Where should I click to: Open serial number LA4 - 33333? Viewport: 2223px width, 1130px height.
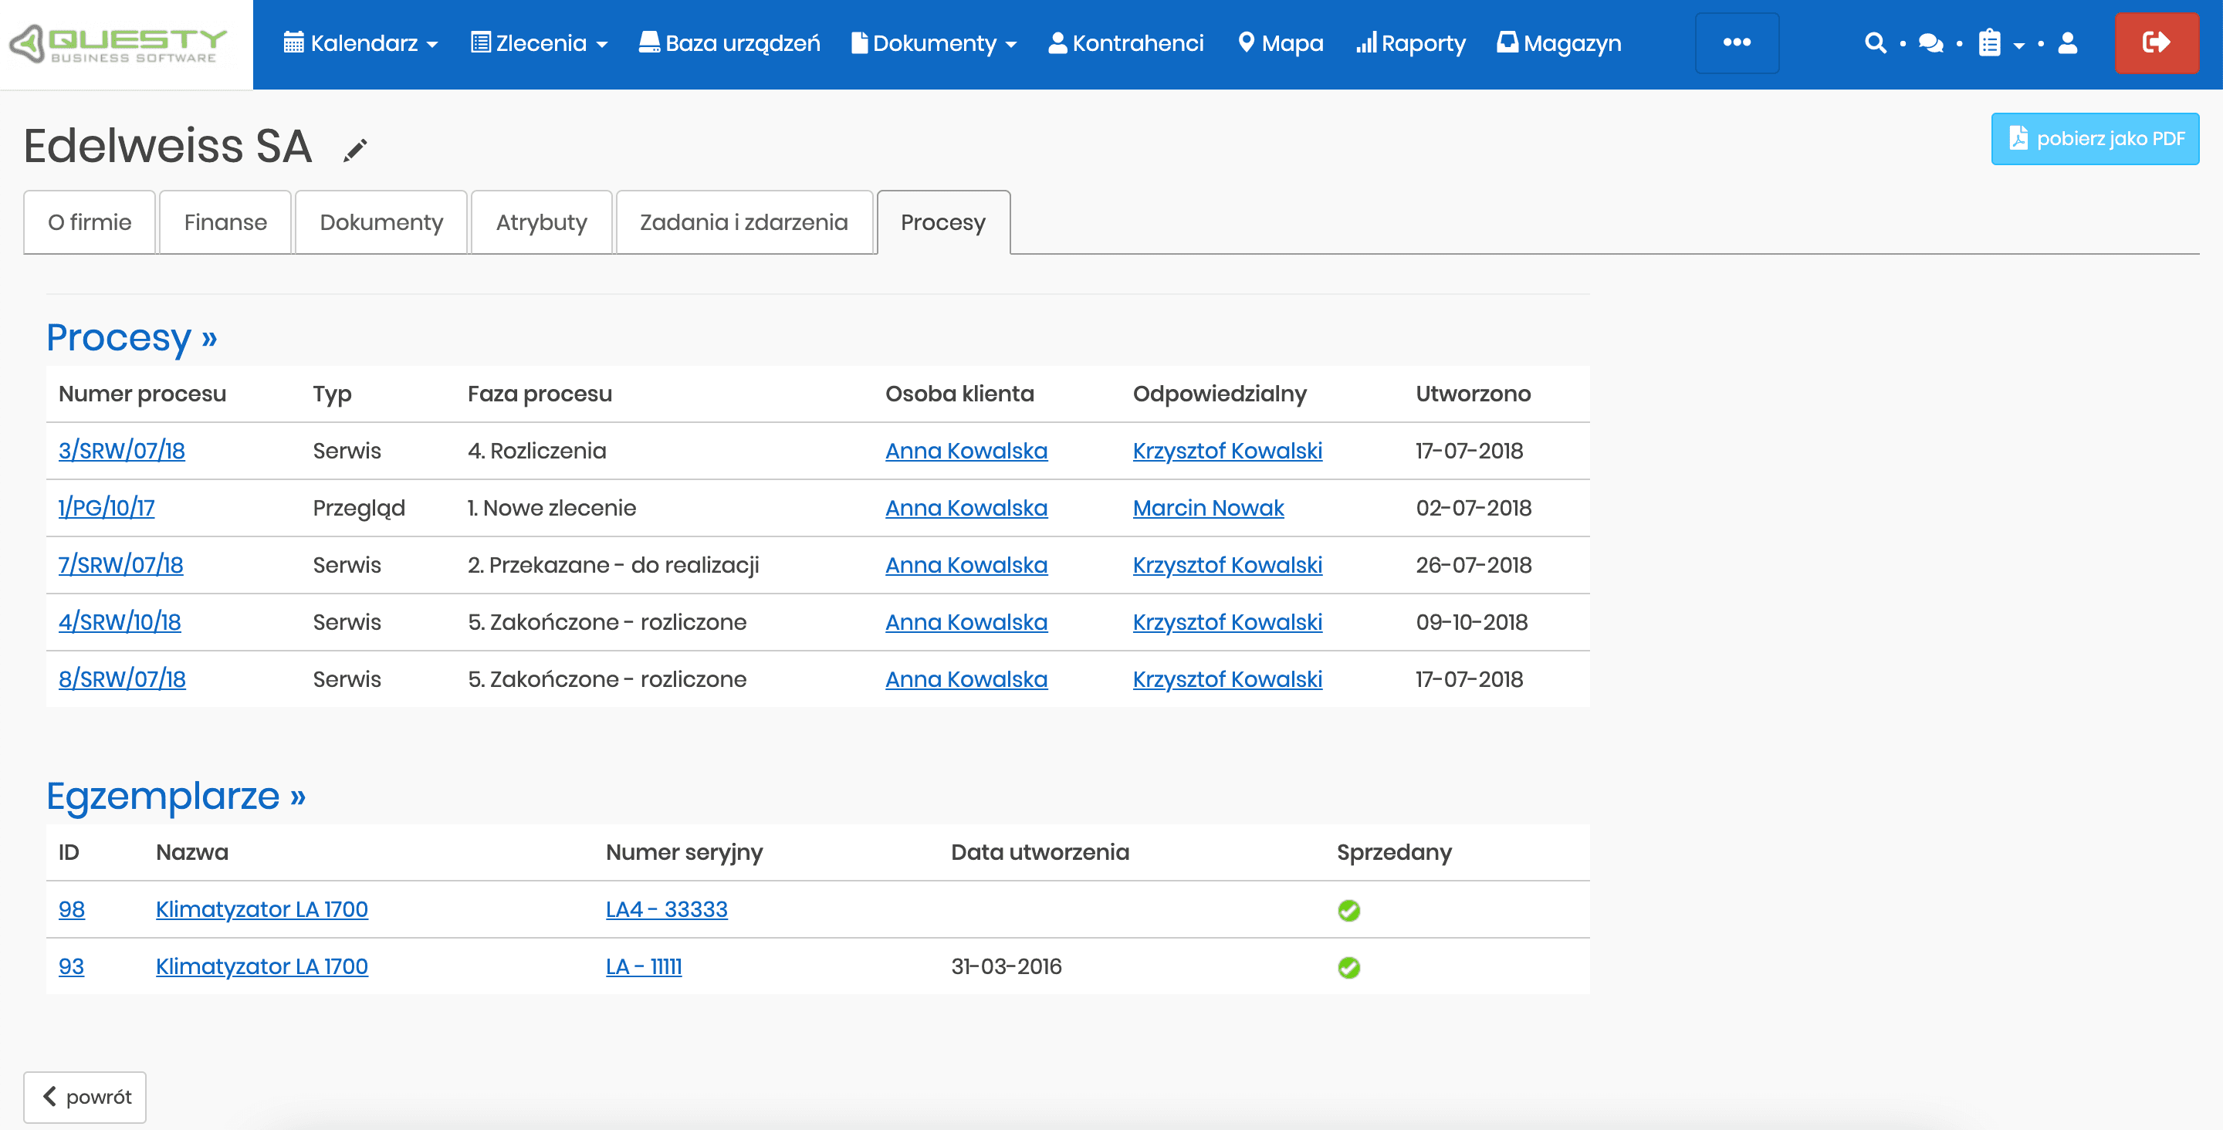tap(666, 908)
